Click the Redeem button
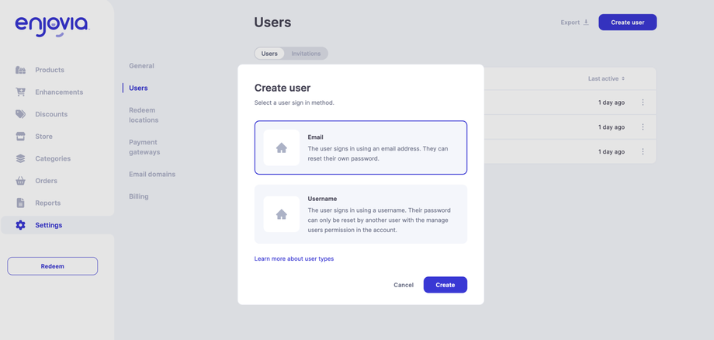714x340 pixels. (x=53, y=266)
